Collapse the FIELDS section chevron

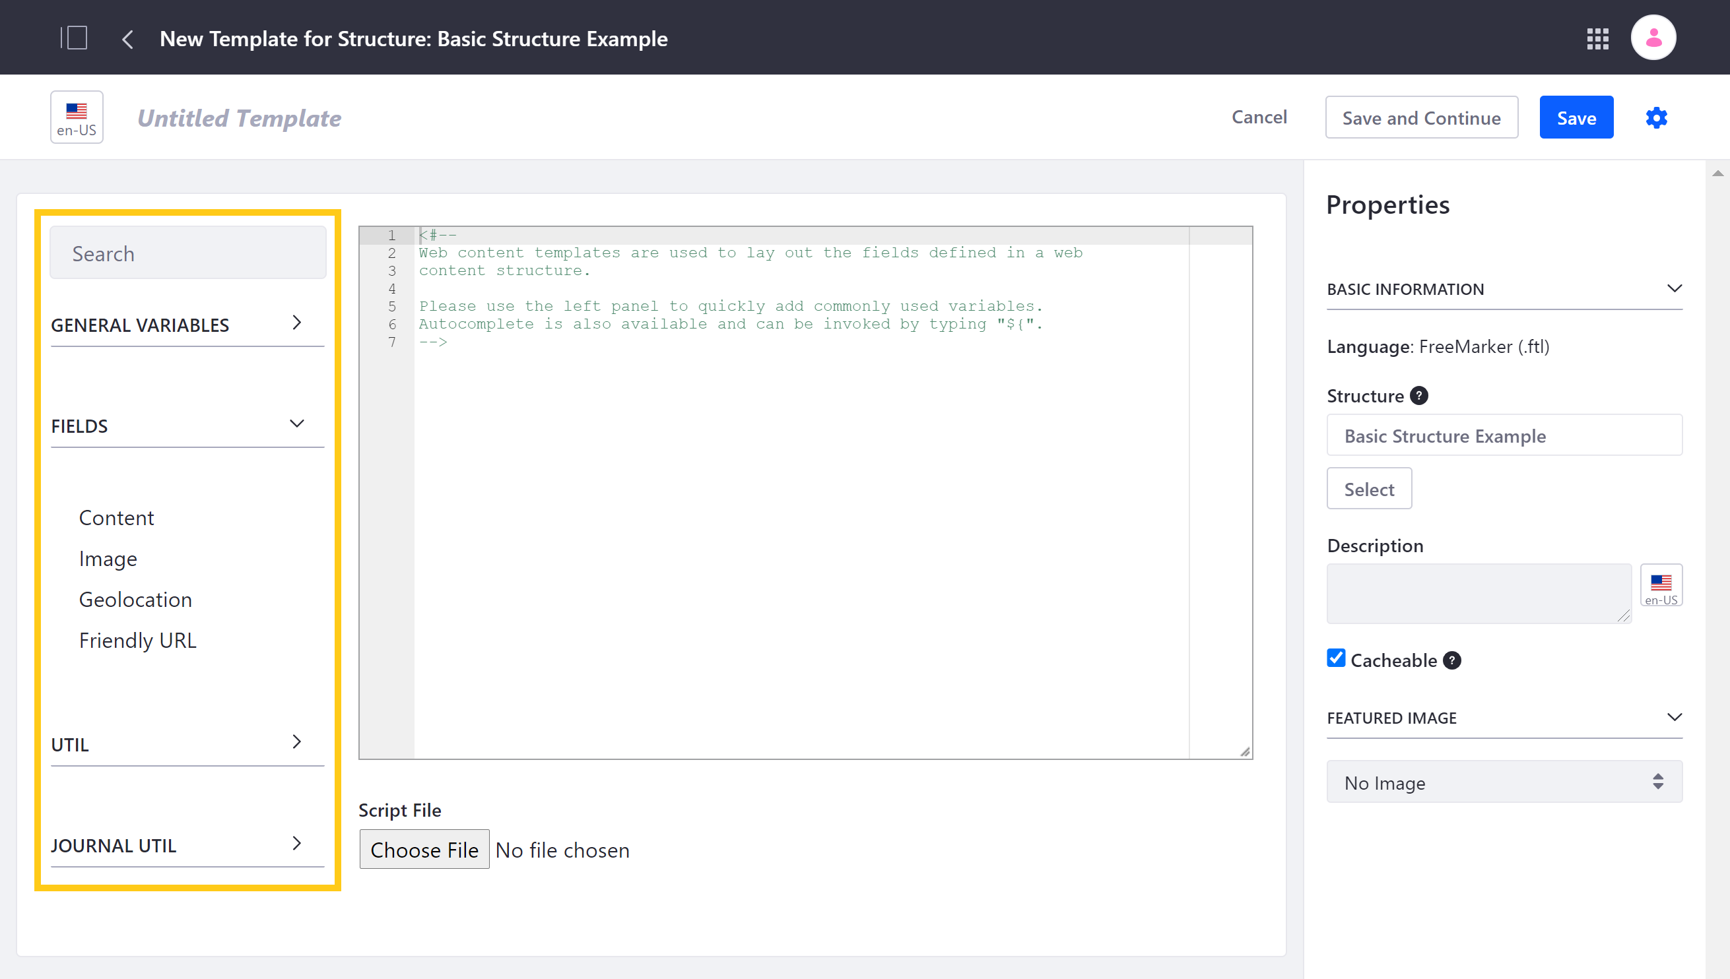tap(297, 423)
